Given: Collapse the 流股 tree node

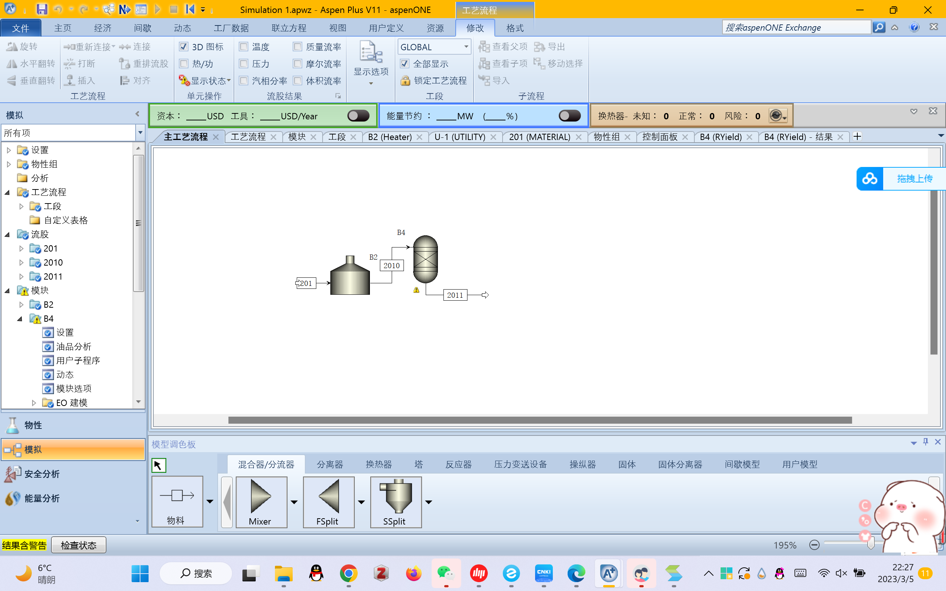Looking at the screenshot, I should click(x=7, y=235).
